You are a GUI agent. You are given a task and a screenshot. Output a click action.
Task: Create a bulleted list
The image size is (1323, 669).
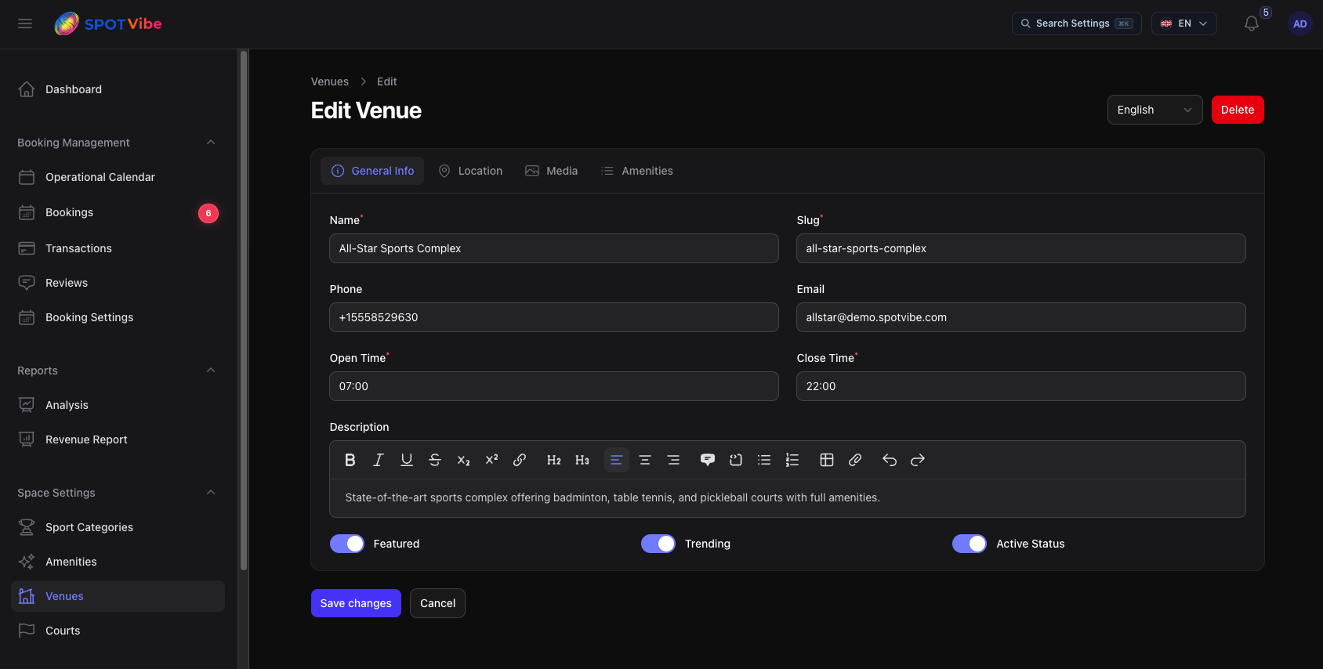coord(764,460)
